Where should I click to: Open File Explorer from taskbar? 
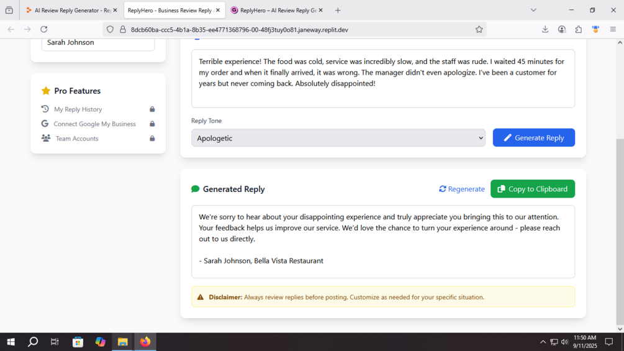point(122,342)
